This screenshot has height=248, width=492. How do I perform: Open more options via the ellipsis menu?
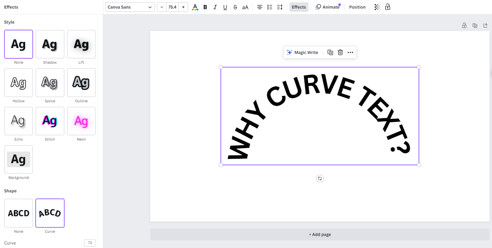[x=350, y=52]
